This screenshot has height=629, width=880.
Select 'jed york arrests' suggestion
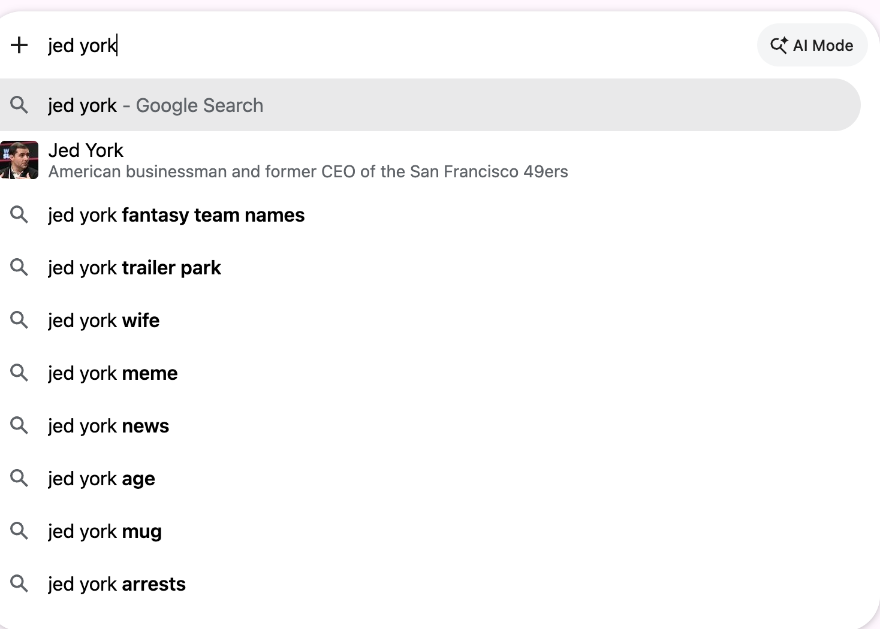coord(429,584)
